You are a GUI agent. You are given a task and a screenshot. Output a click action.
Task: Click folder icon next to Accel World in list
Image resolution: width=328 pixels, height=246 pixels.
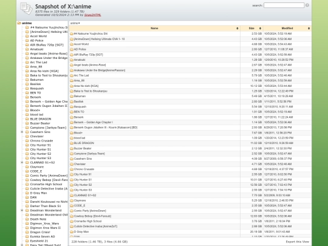click(72, 44)
